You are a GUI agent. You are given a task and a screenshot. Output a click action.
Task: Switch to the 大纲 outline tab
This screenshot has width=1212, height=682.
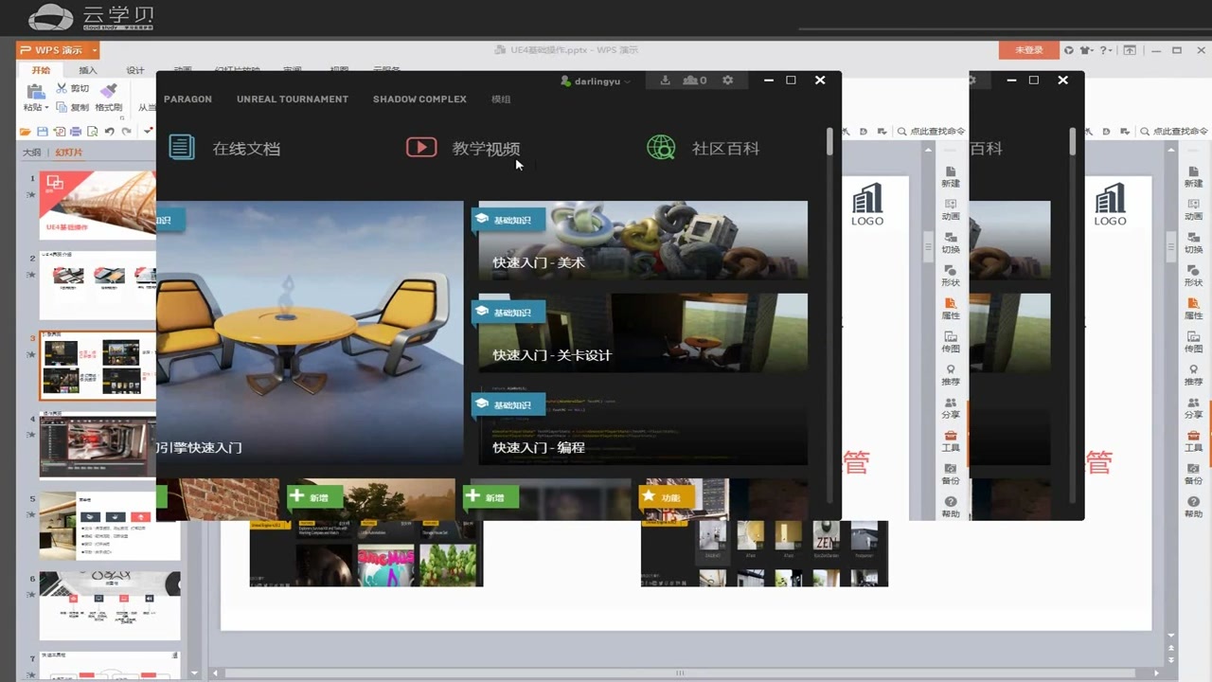point(31,153)
